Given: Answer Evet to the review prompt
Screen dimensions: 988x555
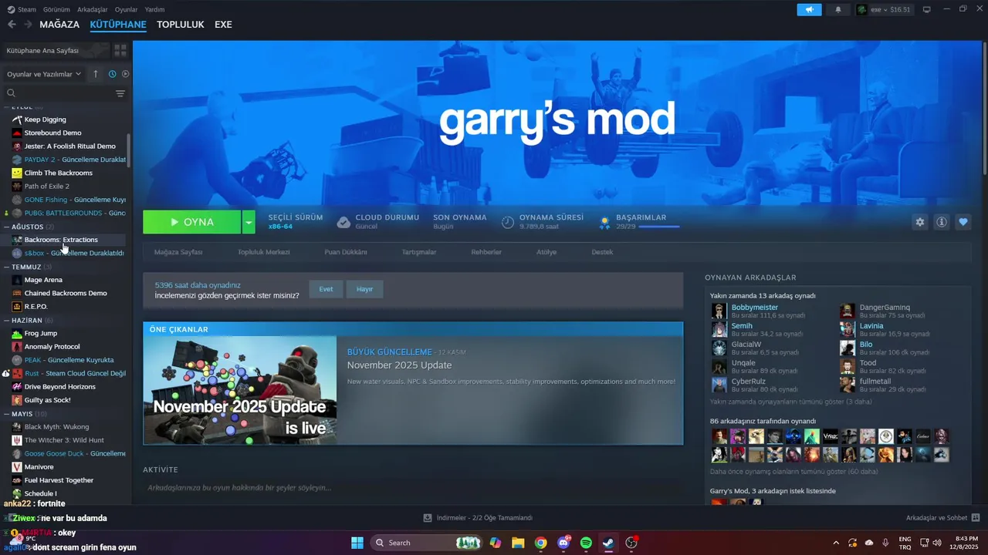Looking at the screenshot, I should pos(326,289).
